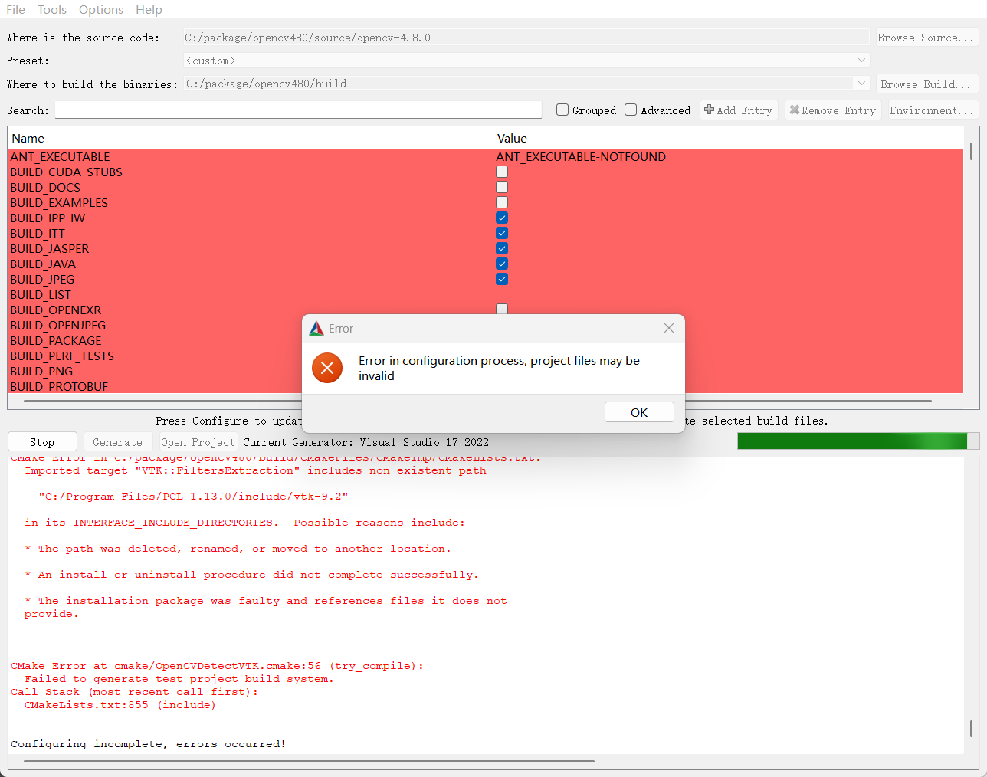Click the CMake logo in Error dialog
The width and height of the screenshot is (987, 777).
(x=316, y=329)
